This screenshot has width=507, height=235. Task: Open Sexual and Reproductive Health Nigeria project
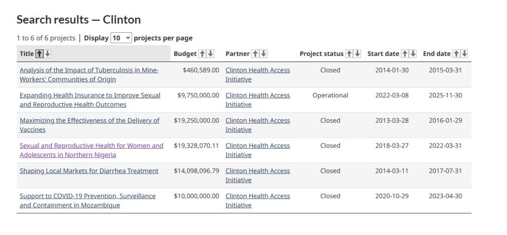pyautogui.click(x=92, y=150)
